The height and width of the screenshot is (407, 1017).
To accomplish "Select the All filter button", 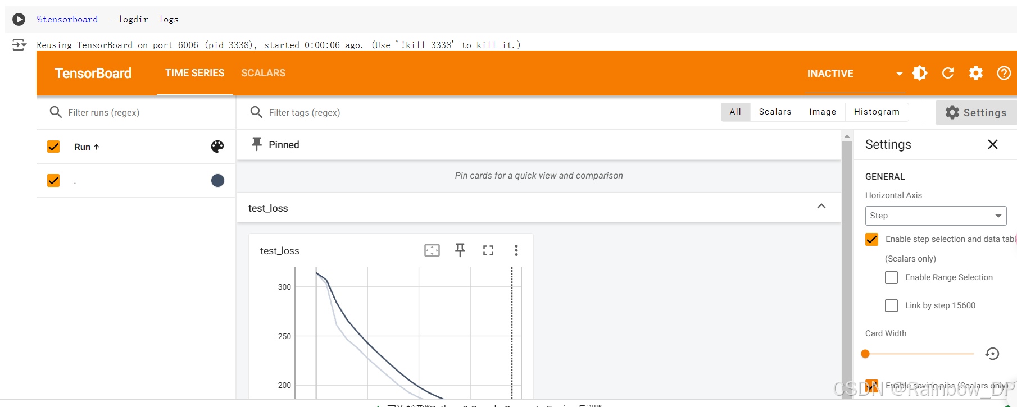I will pyautogui.click(x=735, y=112).
